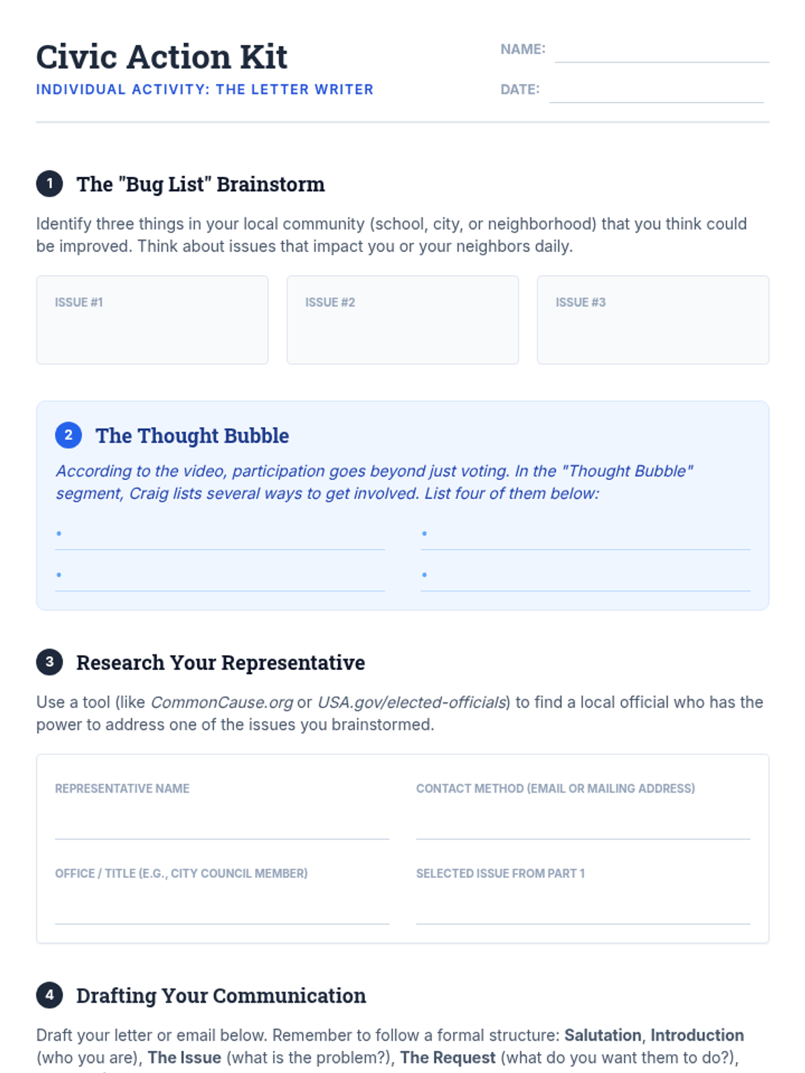Click the Contact Method field
Image resolution: width=805 pixels, height=1073 pixels.
(583, 825)
